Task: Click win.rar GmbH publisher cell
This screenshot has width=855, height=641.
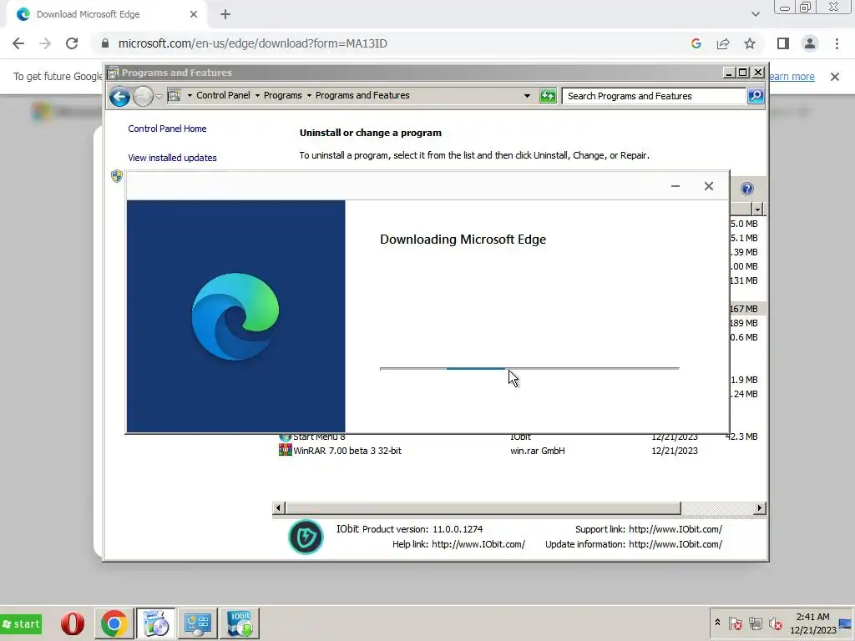Action: 537,451
